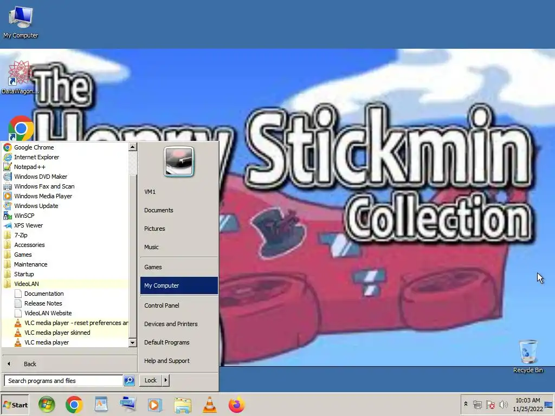555x416 pixels.
Task: Open the shutdown options arrow next to Lock
Action: pyautogui.click(x=166, y=380)
